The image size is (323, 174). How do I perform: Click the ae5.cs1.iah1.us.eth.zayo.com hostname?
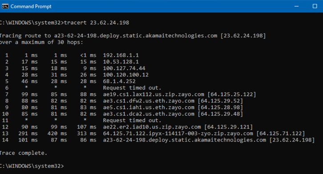(149, 107)
